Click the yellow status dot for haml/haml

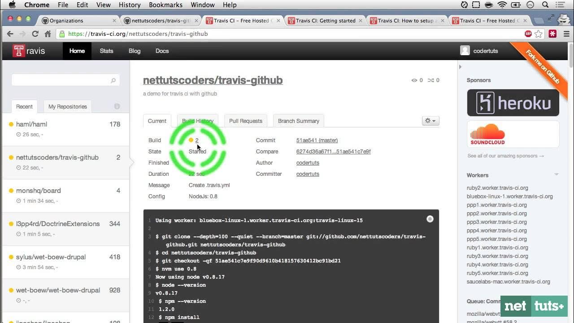11,124
